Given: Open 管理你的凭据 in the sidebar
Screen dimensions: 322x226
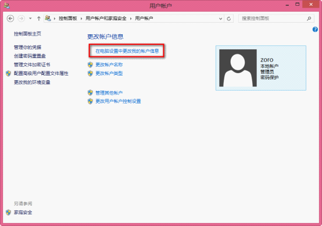Looking at the screenshot, I should coord(27,47).
